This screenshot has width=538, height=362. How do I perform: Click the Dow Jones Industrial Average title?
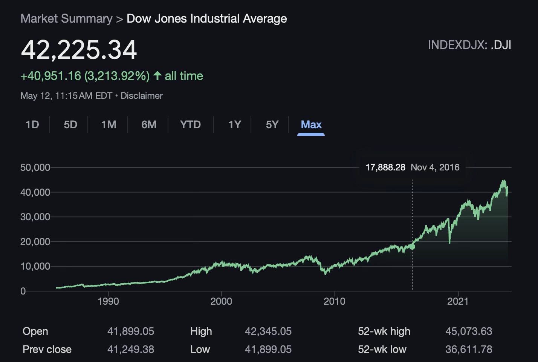click(x=207, y=18)
